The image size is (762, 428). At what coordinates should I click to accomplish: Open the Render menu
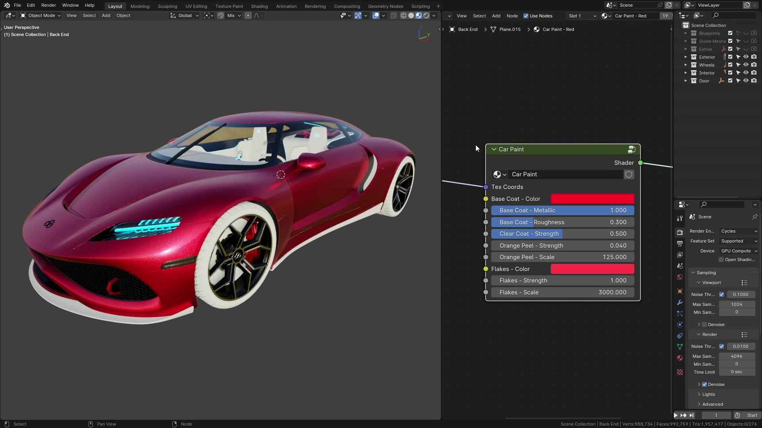pyautogui.click(x=48, y=5)
